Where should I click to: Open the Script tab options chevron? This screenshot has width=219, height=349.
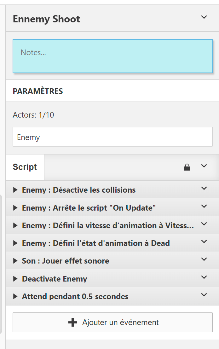point(204,166)
